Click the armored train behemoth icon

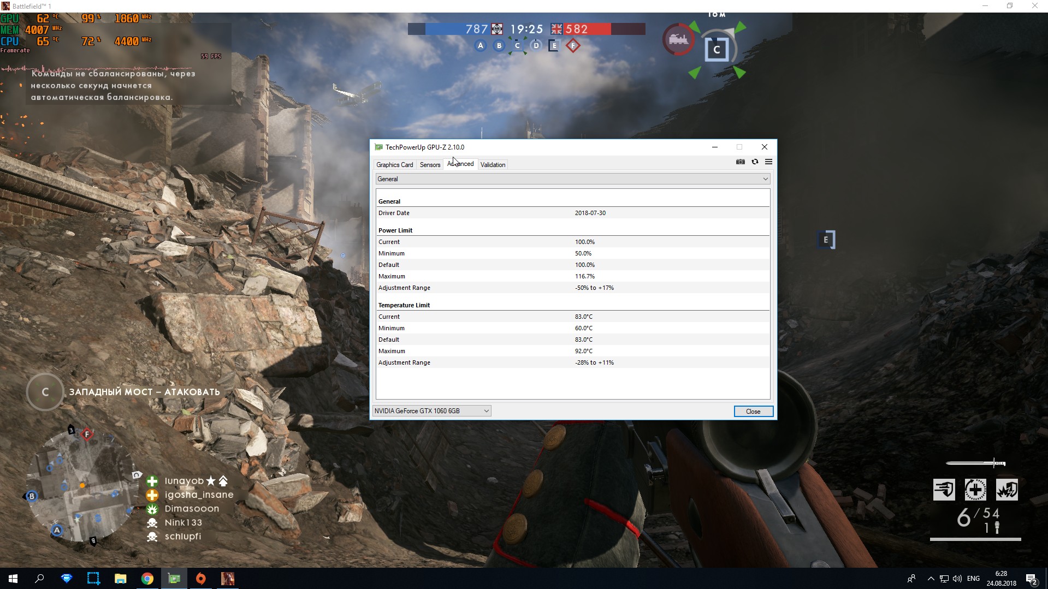point(678,39)
